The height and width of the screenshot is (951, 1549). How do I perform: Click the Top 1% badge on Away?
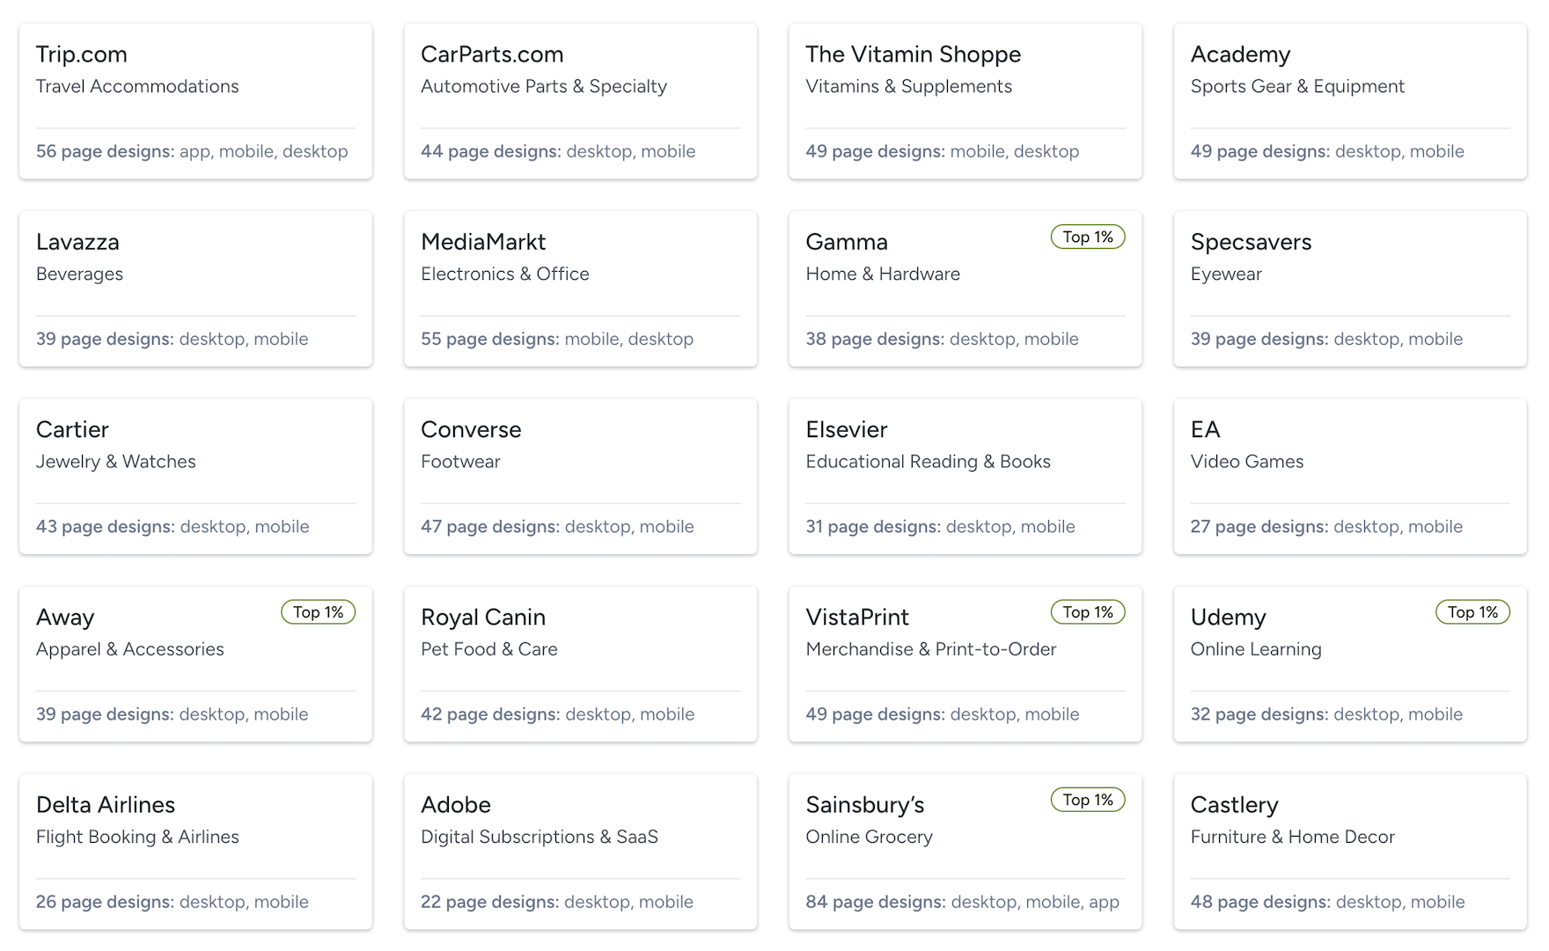point(318,612)
